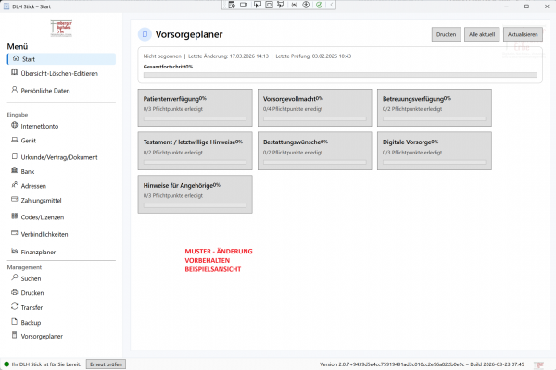This screenshot has height=370, width=556.
Task: Click the Codes/Lizenzen grid icon
Action: (13, 216)
